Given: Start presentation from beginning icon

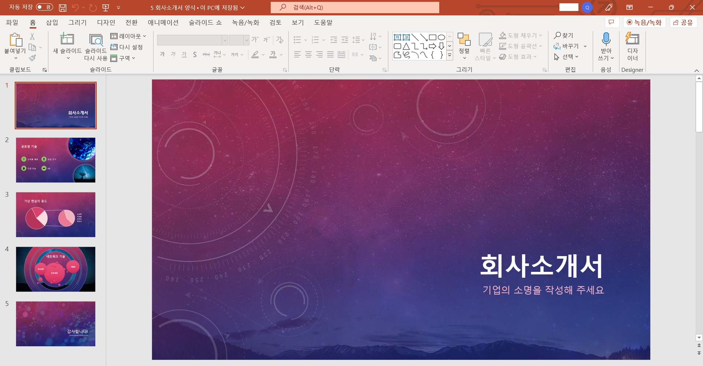Looking at the screenshot, I should tap(106, 7).
